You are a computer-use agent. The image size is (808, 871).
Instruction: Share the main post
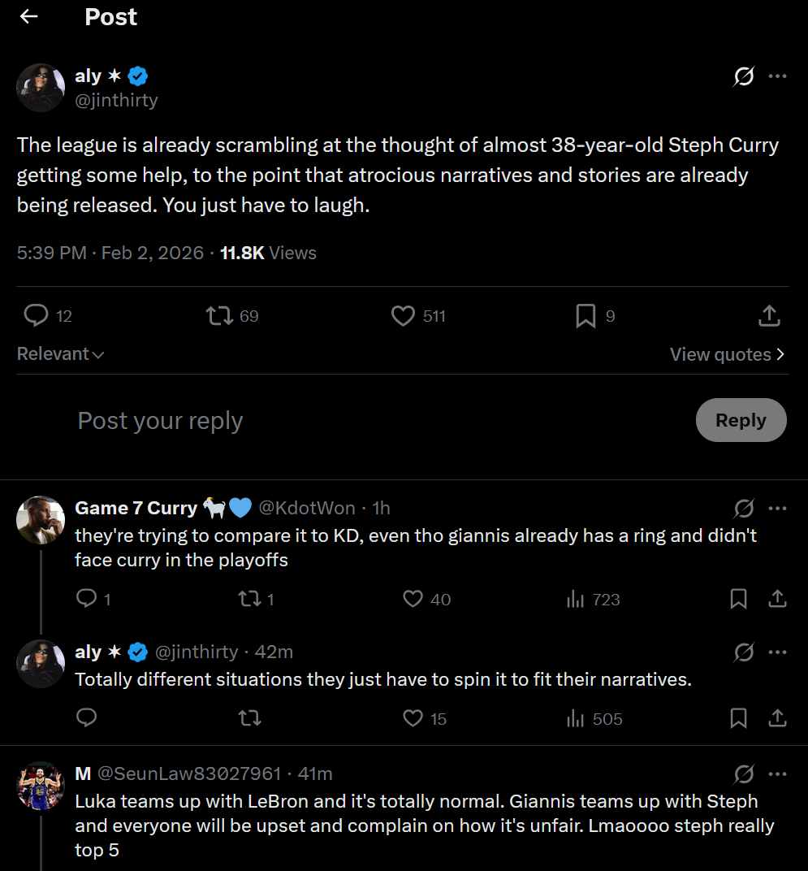[x=769, y=315]
